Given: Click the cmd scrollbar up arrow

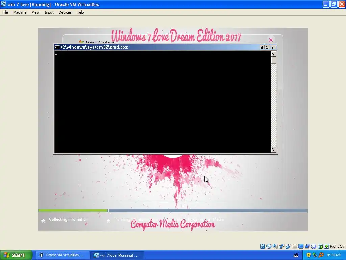Looking at the screenshot, I should coord(273,54).
